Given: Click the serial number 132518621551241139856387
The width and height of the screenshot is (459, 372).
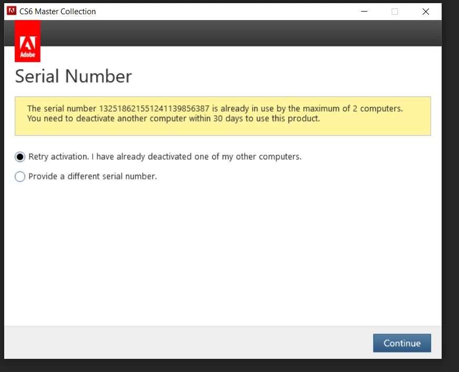Looking at the screenshot, I should coord(154,108).
